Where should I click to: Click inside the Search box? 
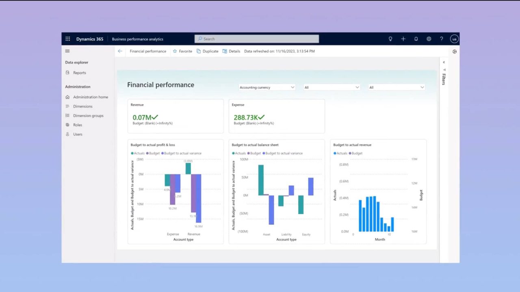256,39
